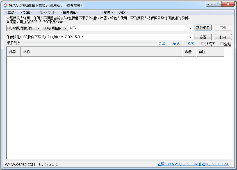
Task: Click the 打开 button
Action: [223, 37]
